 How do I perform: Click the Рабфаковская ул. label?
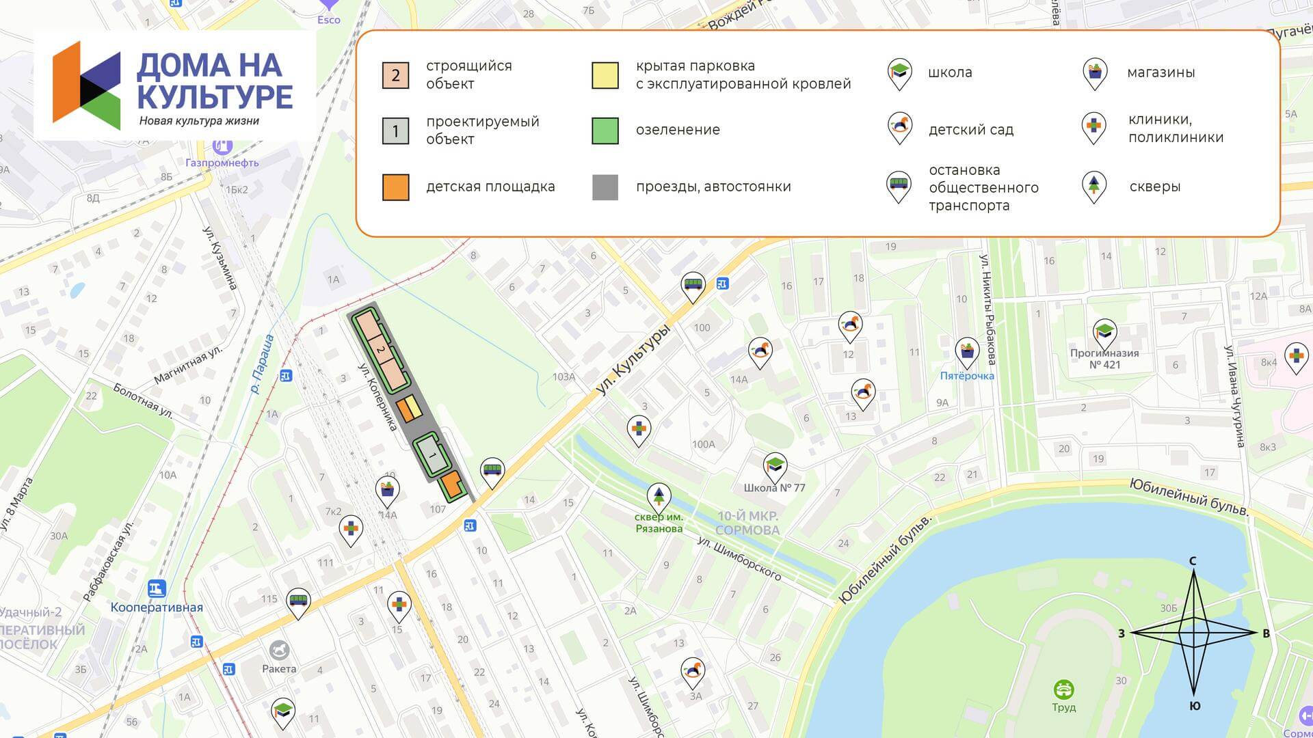coord(109,560)
